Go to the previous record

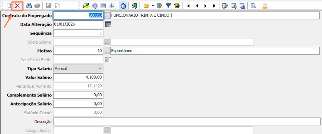(197, 6)
